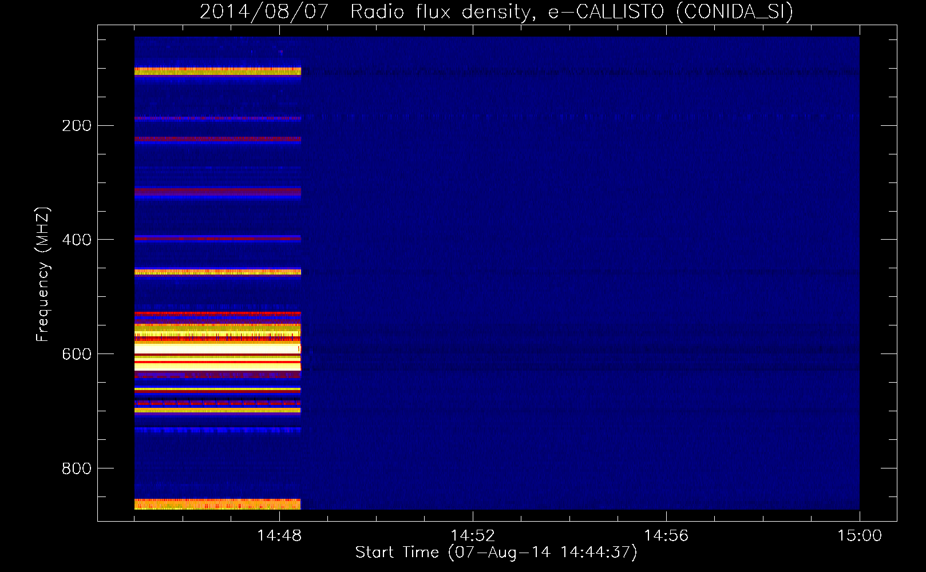Click the 14:48 time tick label
This screenshot has height=572, width=926.
[x=279, y=536]
